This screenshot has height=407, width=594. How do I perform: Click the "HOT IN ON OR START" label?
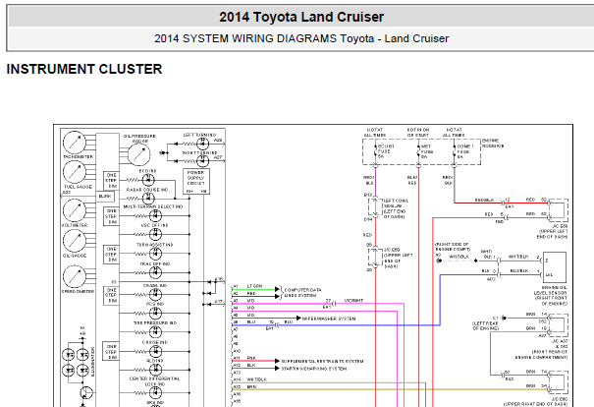(x=418, y=133)
